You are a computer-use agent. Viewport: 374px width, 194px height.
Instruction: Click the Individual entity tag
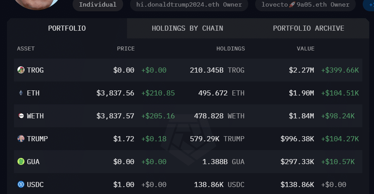[x=97, y=5]
